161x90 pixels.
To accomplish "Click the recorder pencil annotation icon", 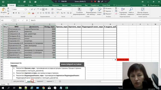I will click(102, 1).
